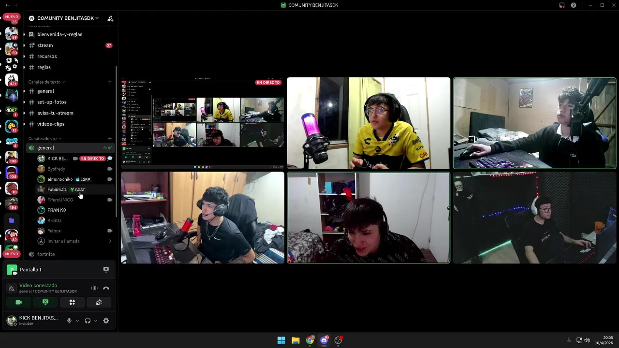This screenshot has height=348, width=619.
Task: Open soundboard button in voice panel
Action: click(99, 303)
